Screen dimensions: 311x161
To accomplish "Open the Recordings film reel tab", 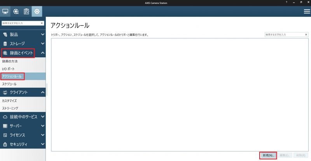I will pos(16,12).
